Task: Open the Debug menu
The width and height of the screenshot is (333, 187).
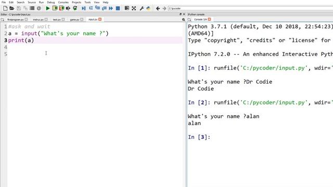Action: [51, 2]
